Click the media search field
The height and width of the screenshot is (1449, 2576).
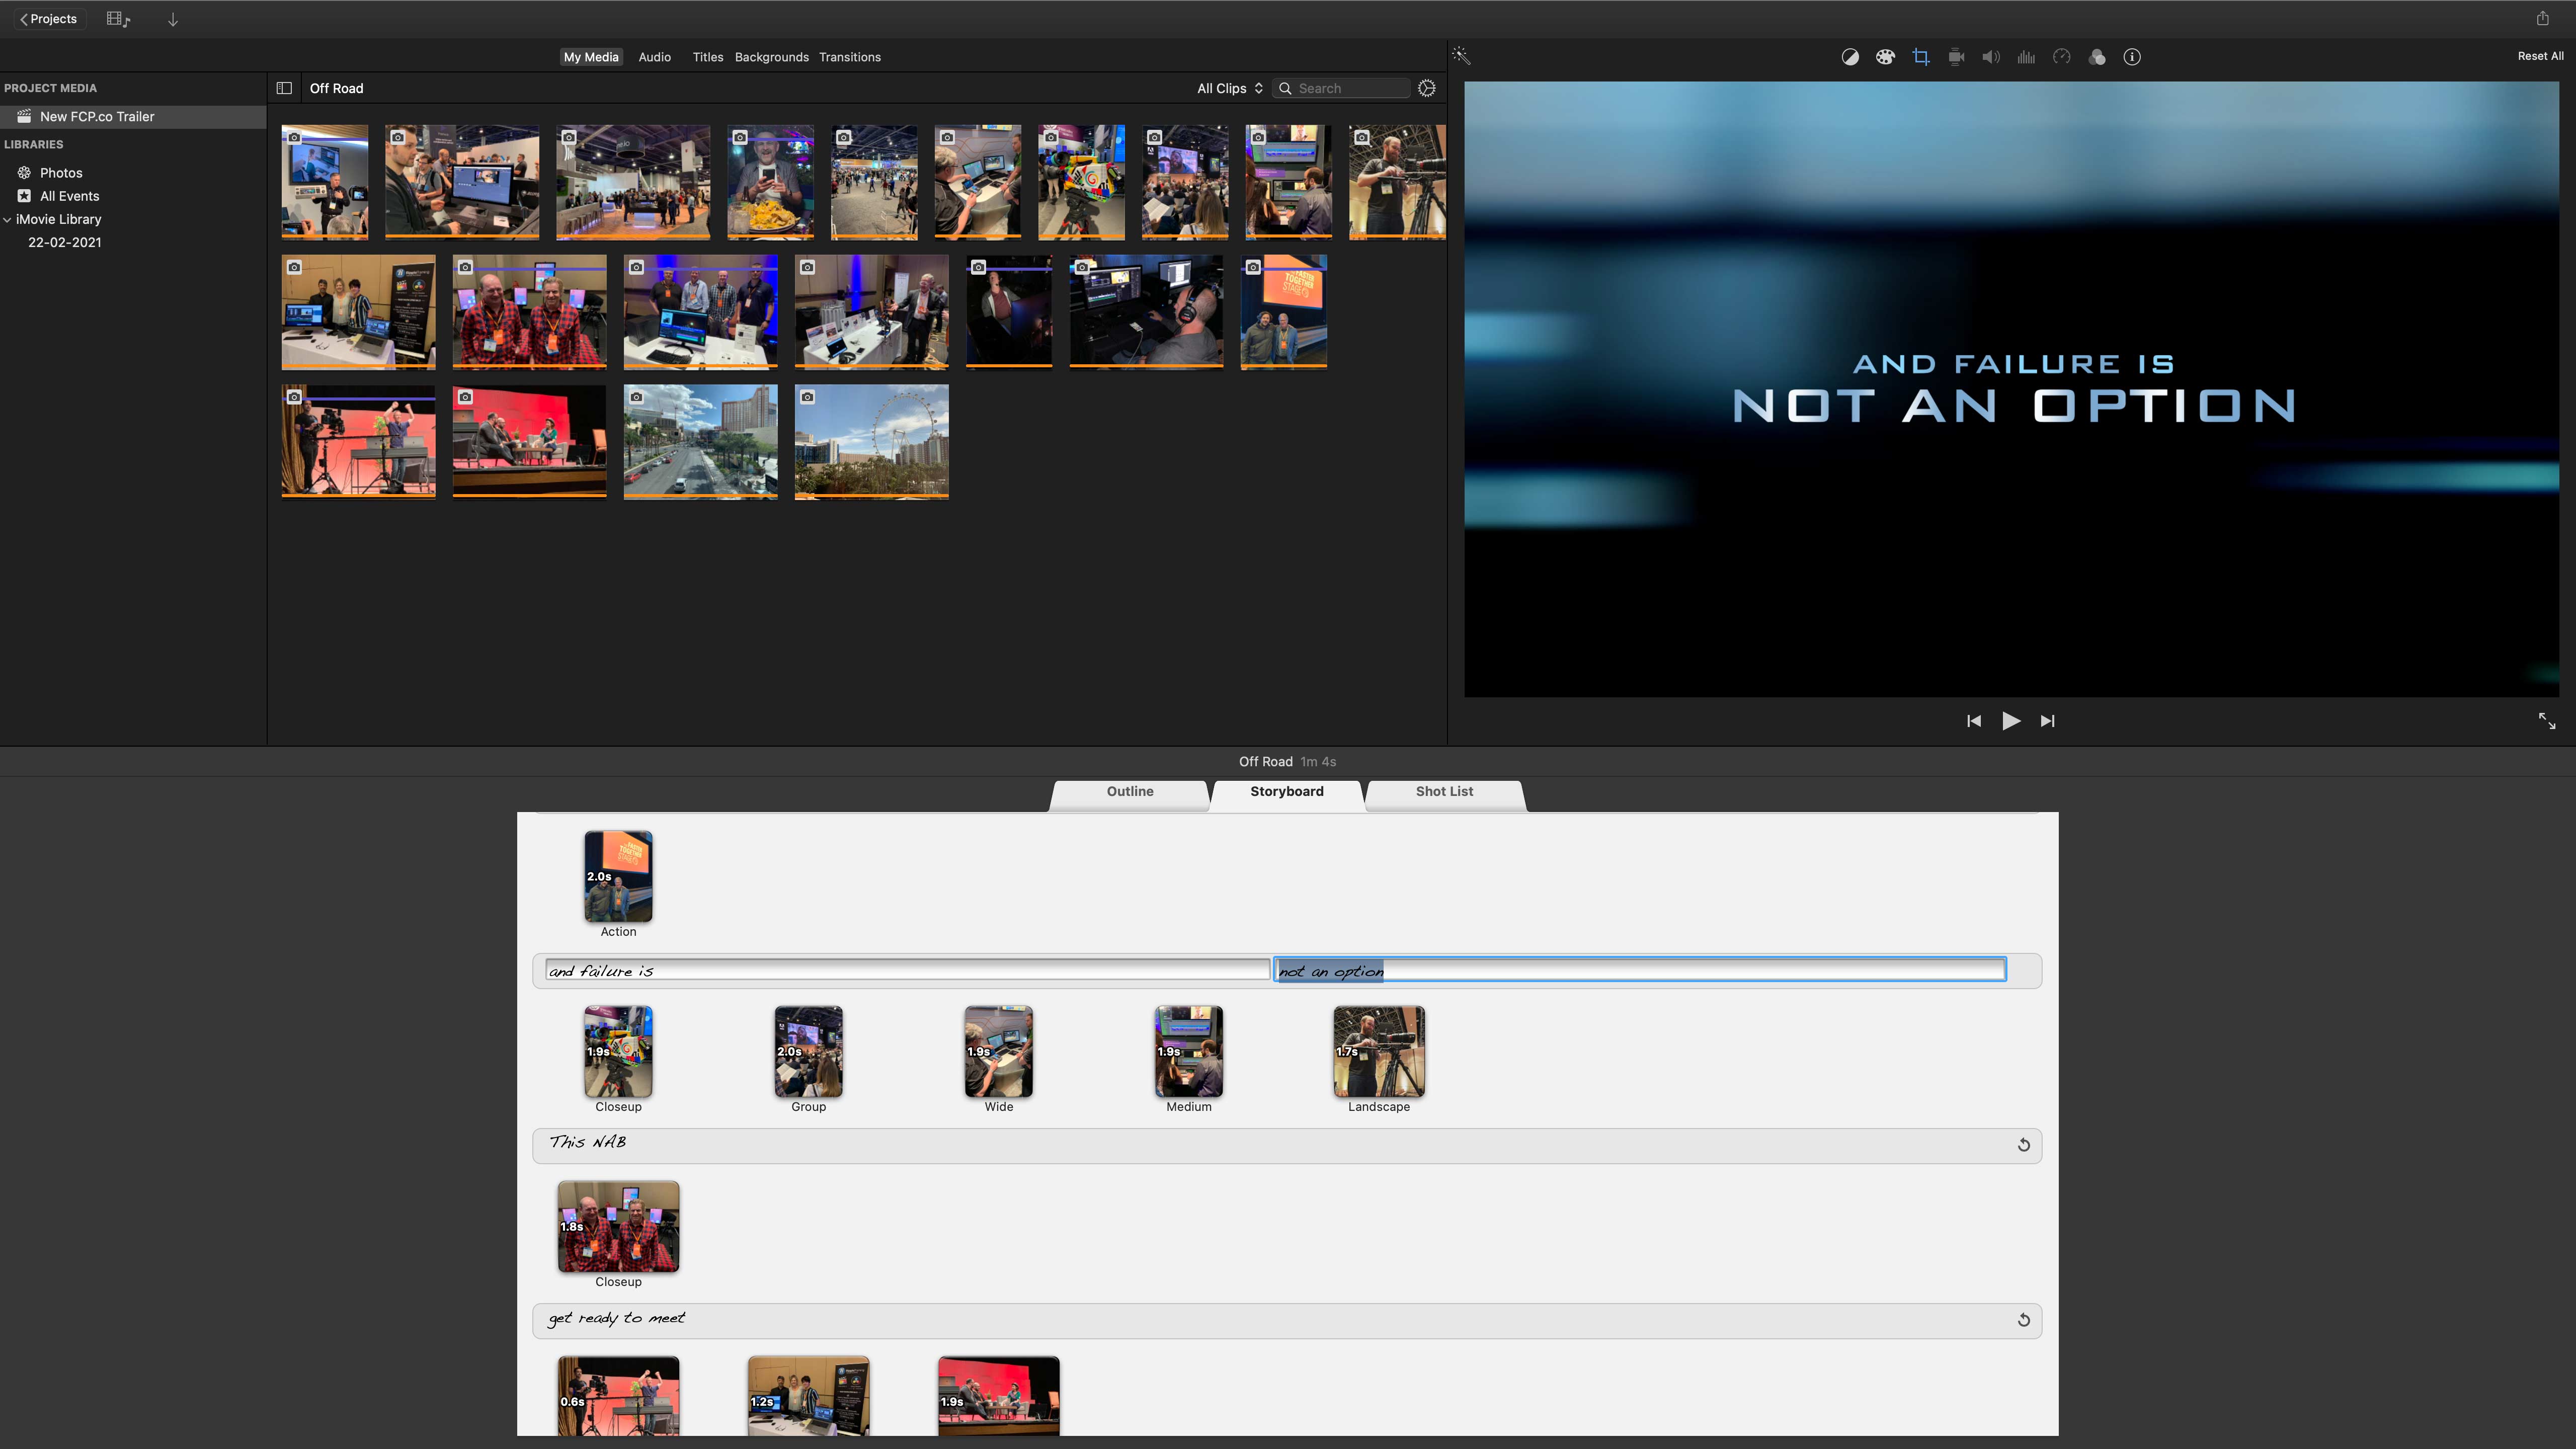pos(1341,88)
